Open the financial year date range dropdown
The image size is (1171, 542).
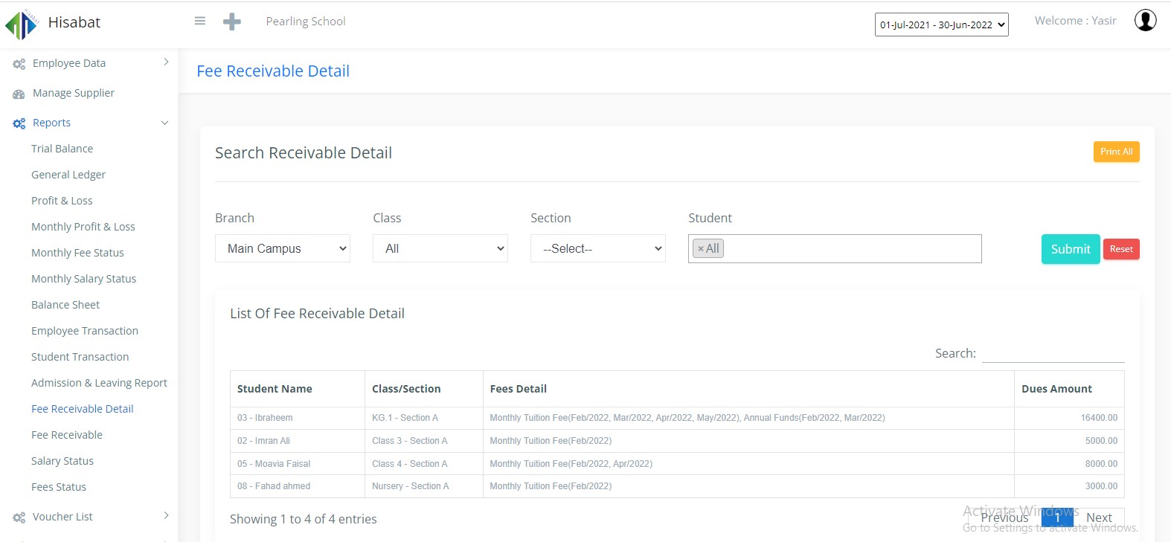click(x=941, y=25)
